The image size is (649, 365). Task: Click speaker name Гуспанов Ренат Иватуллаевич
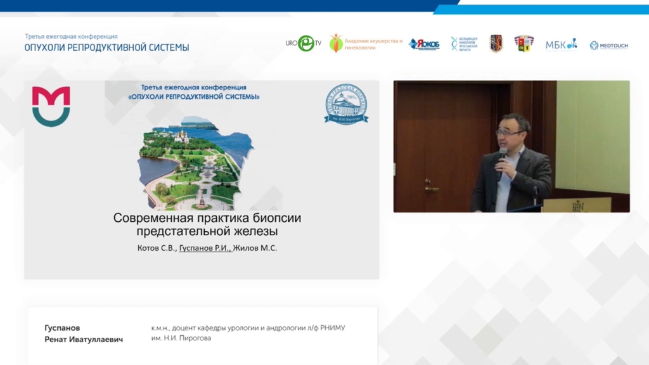83,333
